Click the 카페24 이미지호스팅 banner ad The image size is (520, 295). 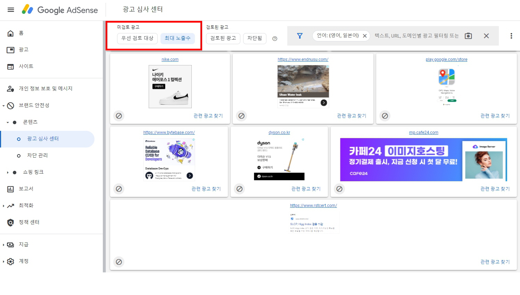point(423,160)
